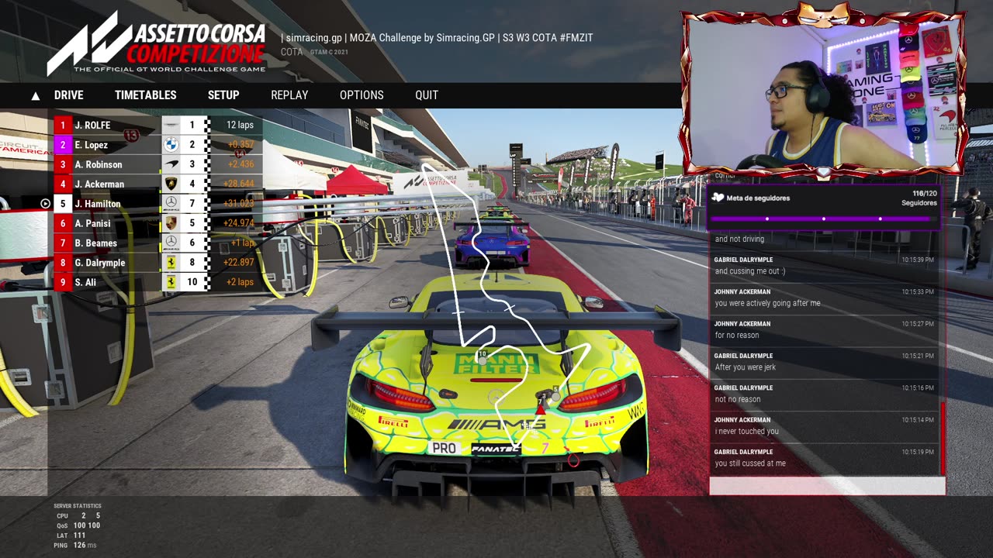Screen dimensions: 993x558
Task: Select driver S. Ali in standings
Action: (85, 282)
